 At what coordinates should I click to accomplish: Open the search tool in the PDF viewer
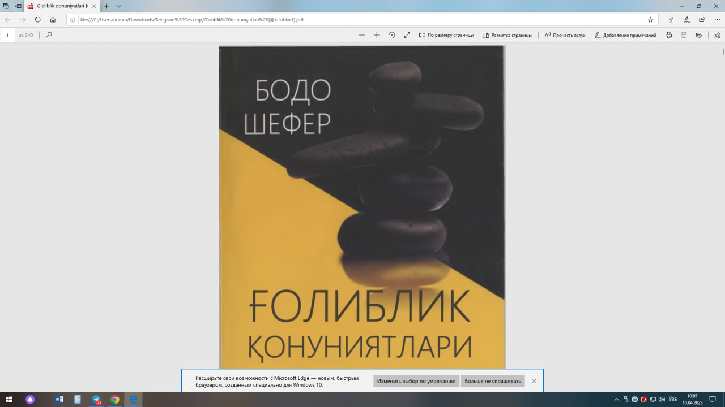[x=48, y=34]
